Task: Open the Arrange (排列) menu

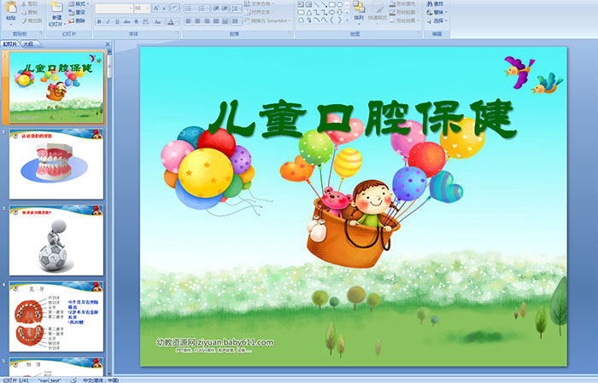Action: (359, 11)
